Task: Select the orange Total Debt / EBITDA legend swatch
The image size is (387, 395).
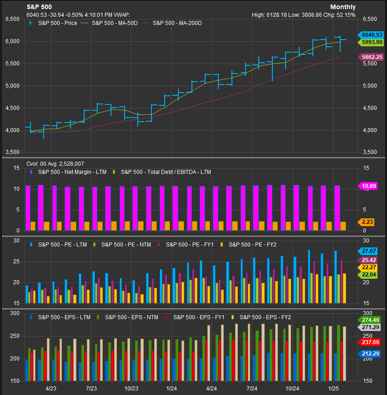Action: tap(114, 172)
